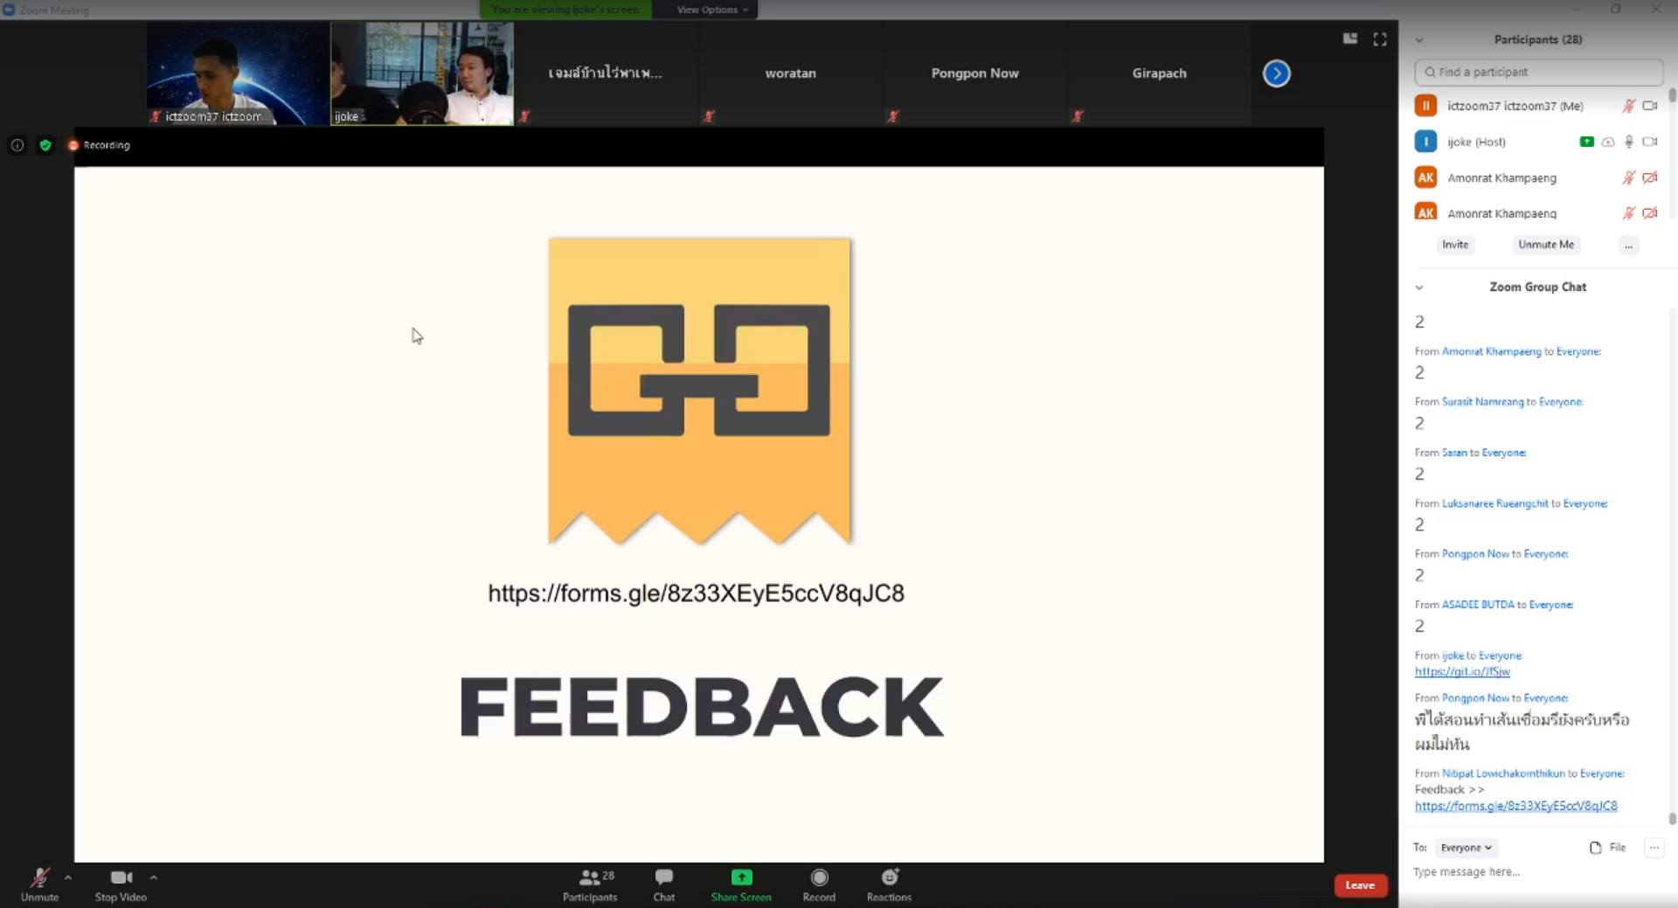This screenshot has height=908, width=1678.
Task: Click the green Share Screen button
Action: pos(741,884)
